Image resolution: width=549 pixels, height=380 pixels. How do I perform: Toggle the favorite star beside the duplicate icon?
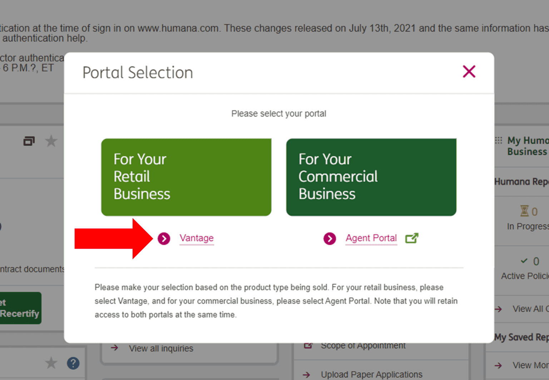tap(51, 141)
